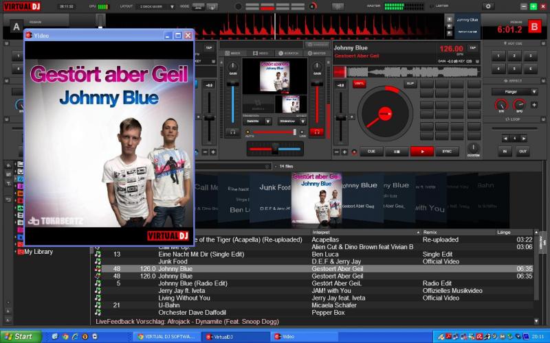This screenshot has height=343, width=550.
Task: Click second MODE toggle button in top bar
Action: click(212, 6)
